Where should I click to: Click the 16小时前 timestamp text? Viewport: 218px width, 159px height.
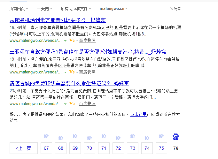pyautogui.click(x=18, y=28)
